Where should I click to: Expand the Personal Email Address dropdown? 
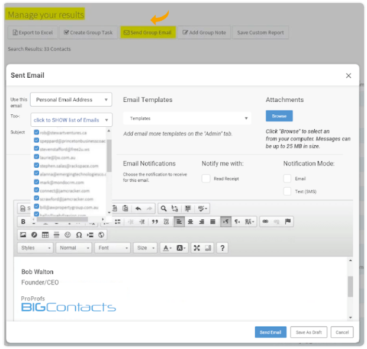click(x=71, y=100)
